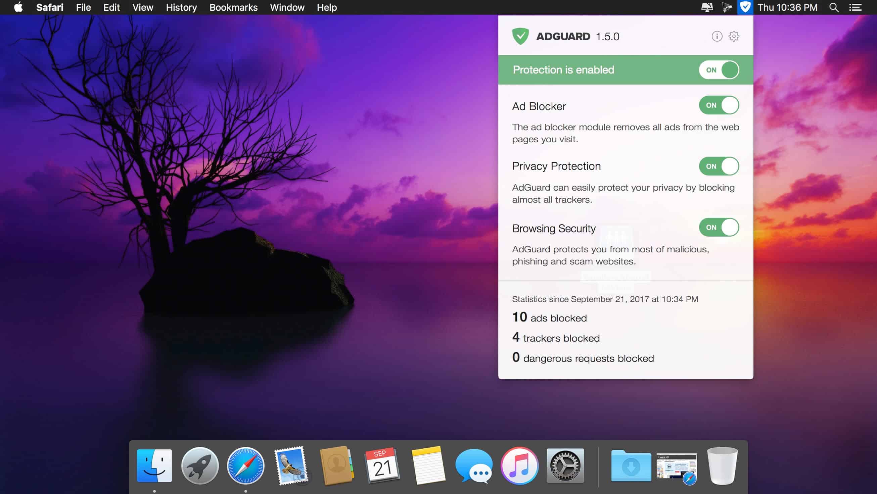Click the AdGuard shield icon in menu bar
The height and width of the screenshot is (494, 877).
(745, 7)
